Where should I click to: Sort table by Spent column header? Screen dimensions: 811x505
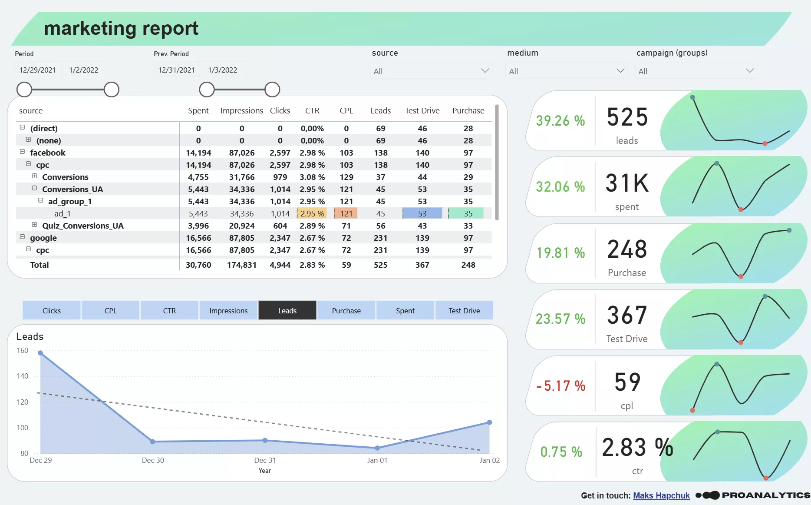point(198,110)
